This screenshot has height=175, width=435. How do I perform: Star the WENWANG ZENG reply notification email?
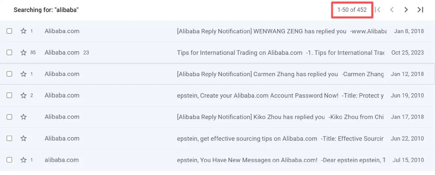click(23, 31)
